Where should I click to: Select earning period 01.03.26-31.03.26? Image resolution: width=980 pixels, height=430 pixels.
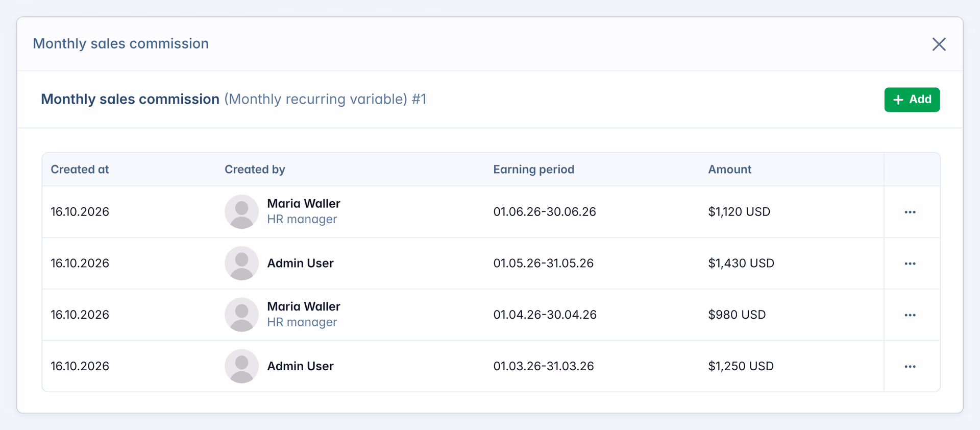pos(544,367)
